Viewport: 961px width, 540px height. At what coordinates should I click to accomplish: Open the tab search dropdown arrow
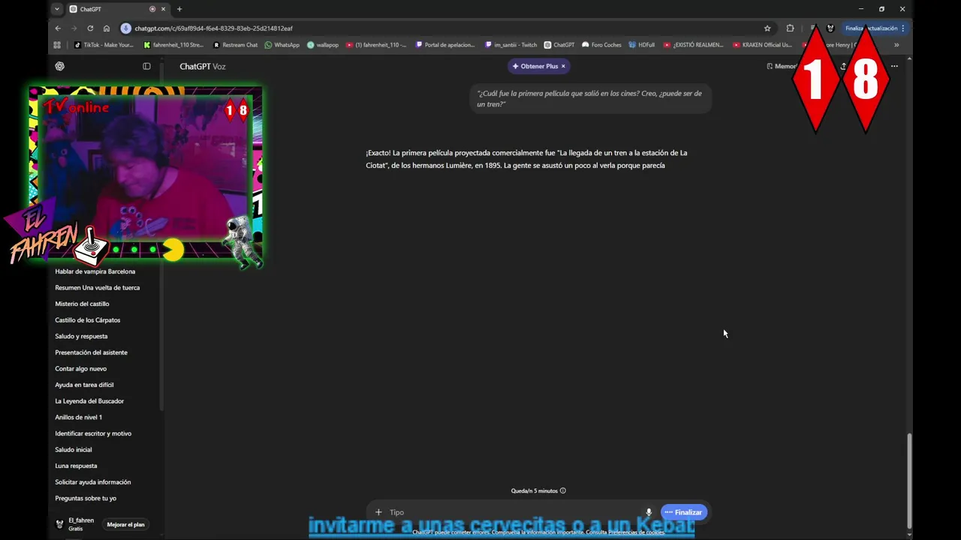pyautogui.click(x=56, y=9)
